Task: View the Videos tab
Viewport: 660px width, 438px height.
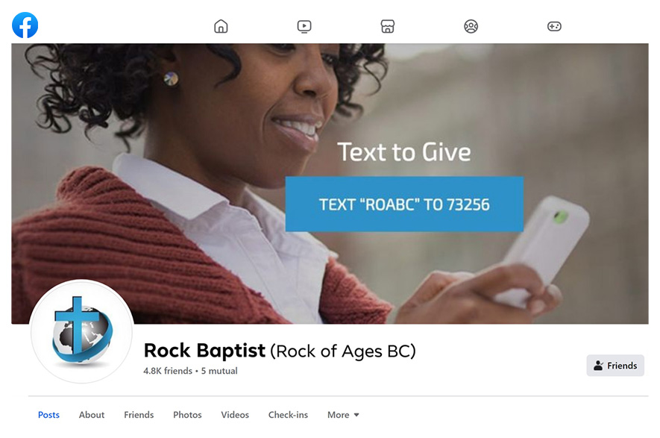Action: tap(235, 415)
